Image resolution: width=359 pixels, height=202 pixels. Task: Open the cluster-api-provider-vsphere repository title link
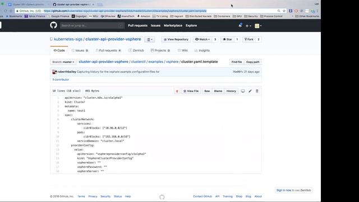point(113,39)
